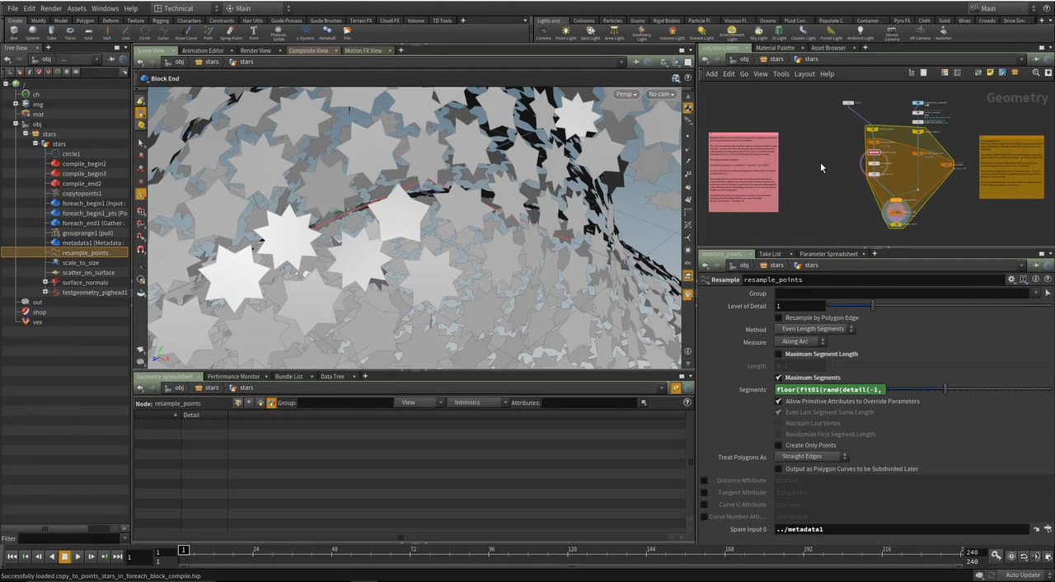Open the Method dropdown (Even Length Segments)
The height and width of the screenshot is (582, 1055).
coord(814,330)
